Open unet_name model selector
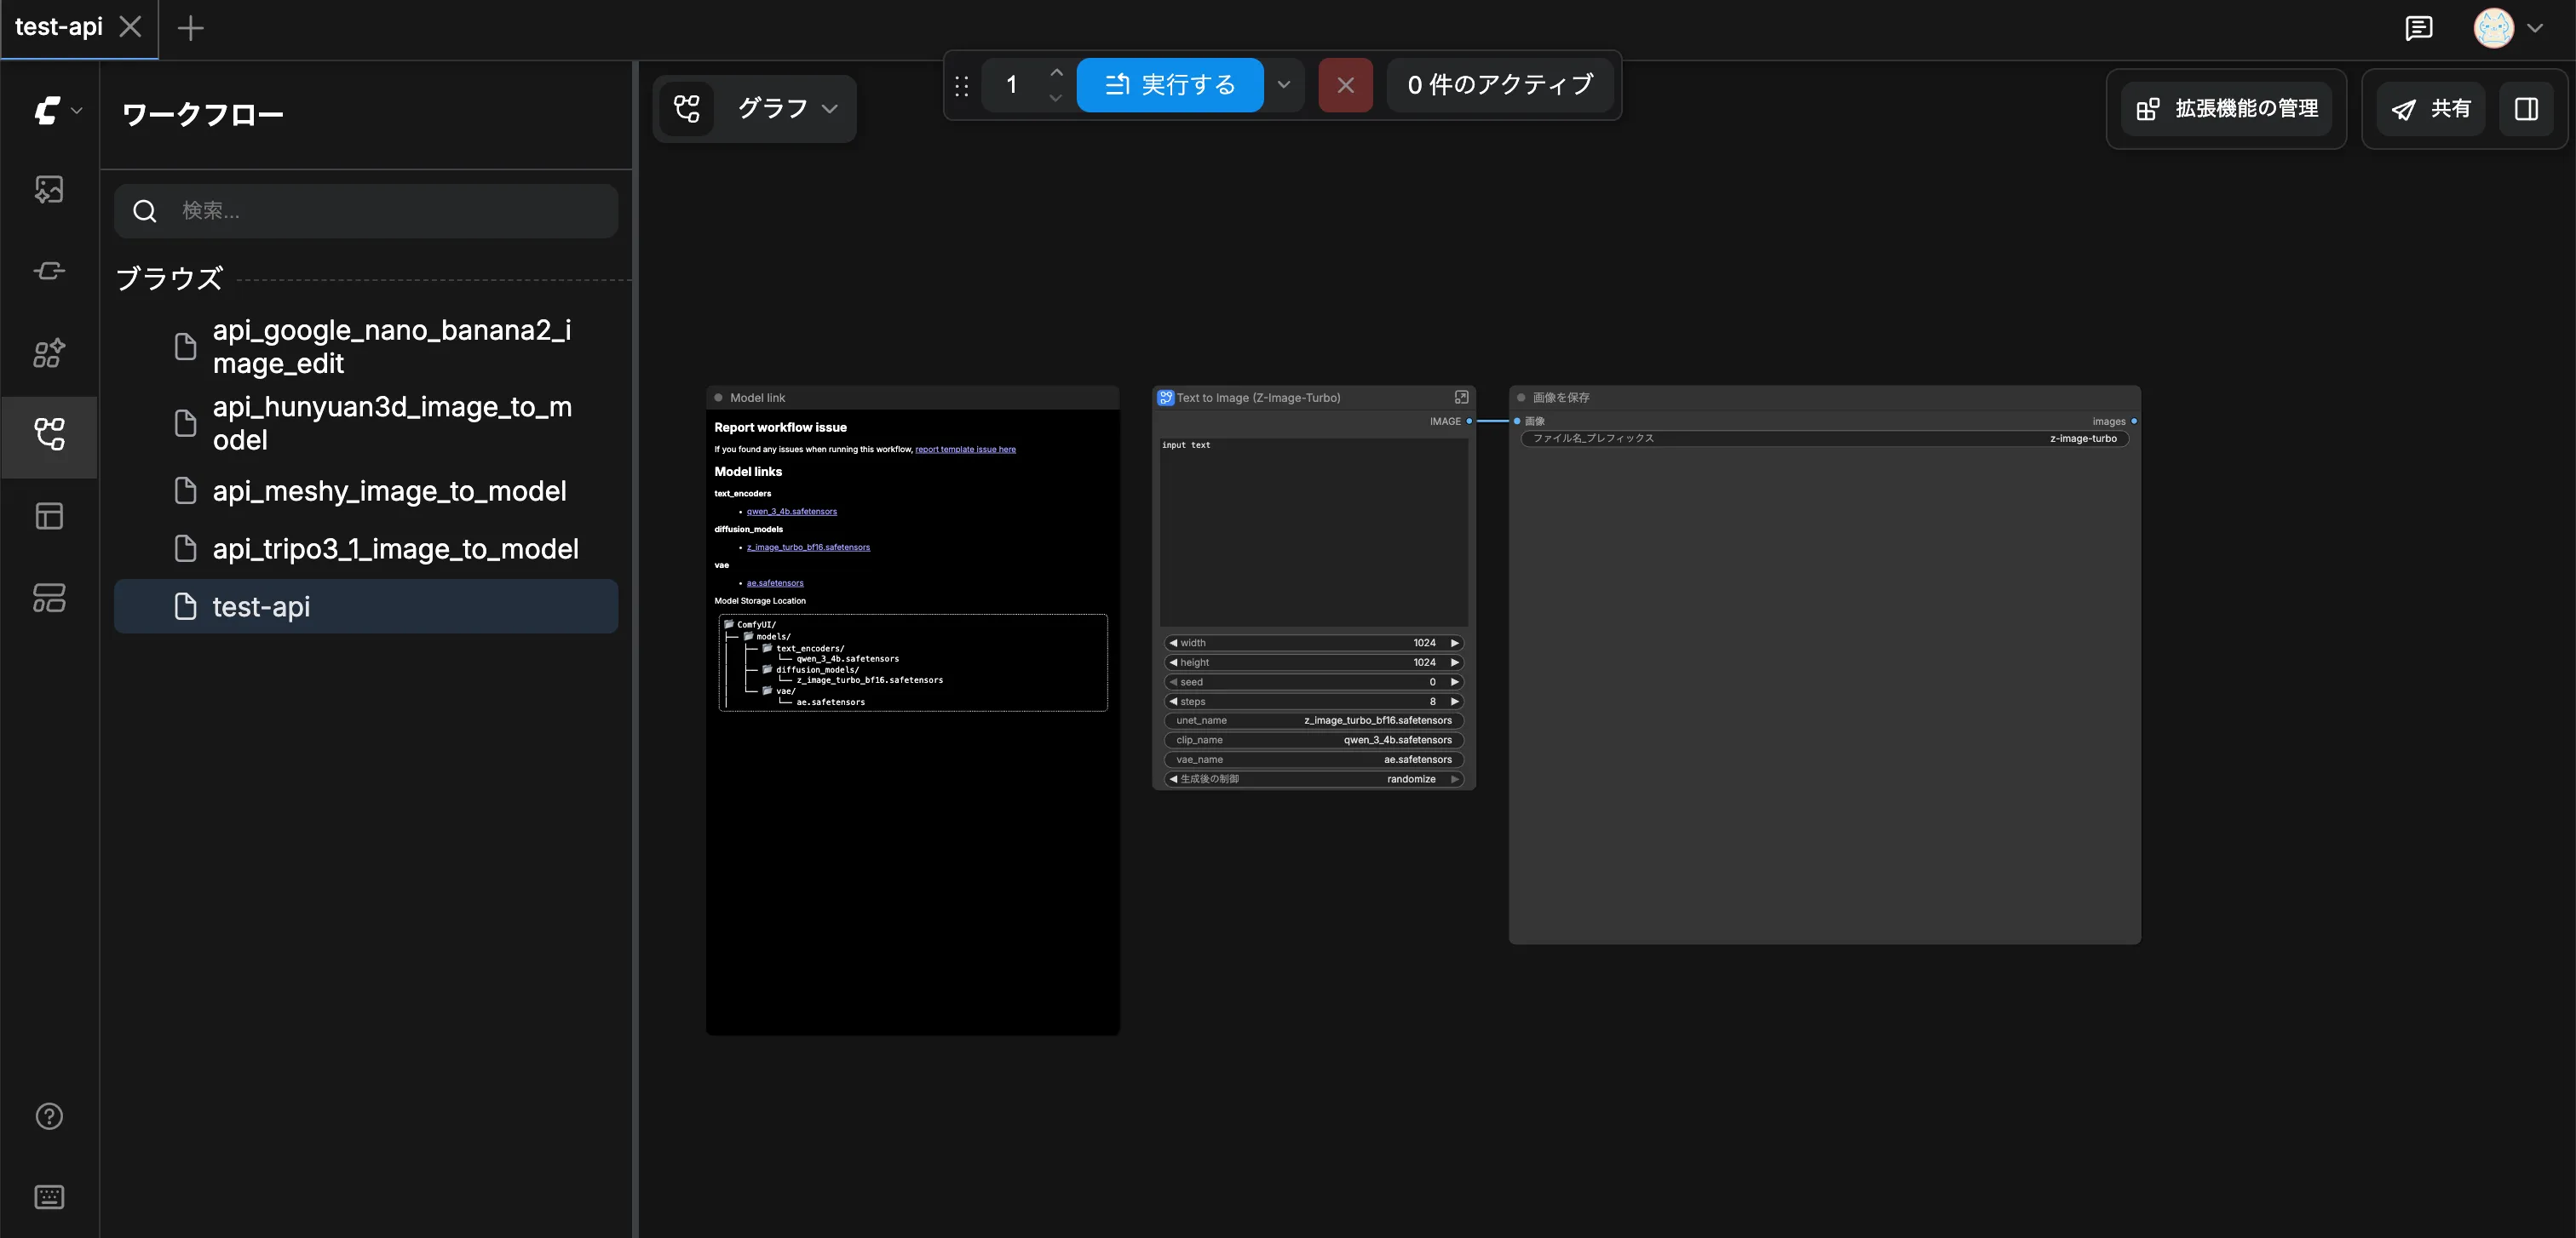 pos(1313,720)
